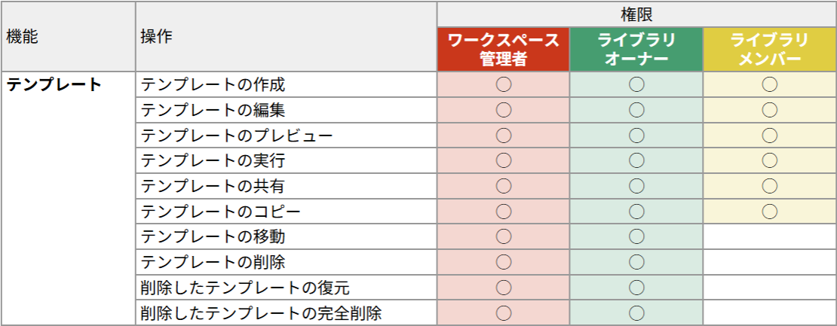Select the テンプレートの実行 operation cell

[x=213, y=160]
